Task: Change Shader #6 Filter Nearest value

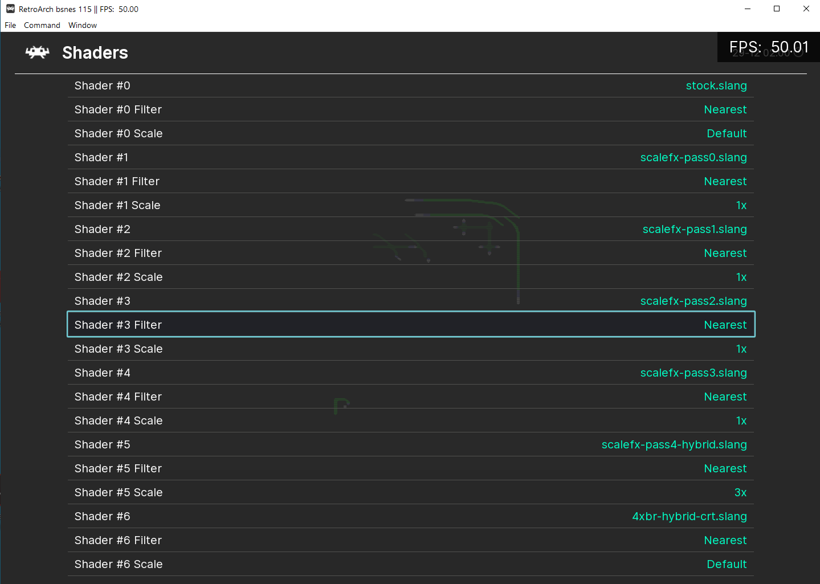Action: tap(725, 540)
